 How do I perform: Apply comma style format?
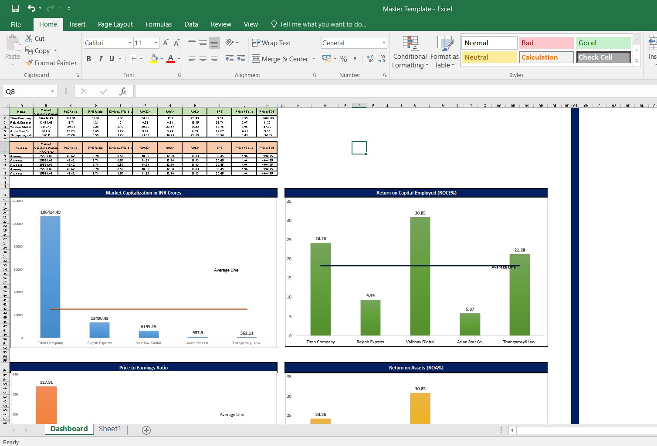[355, 58]
